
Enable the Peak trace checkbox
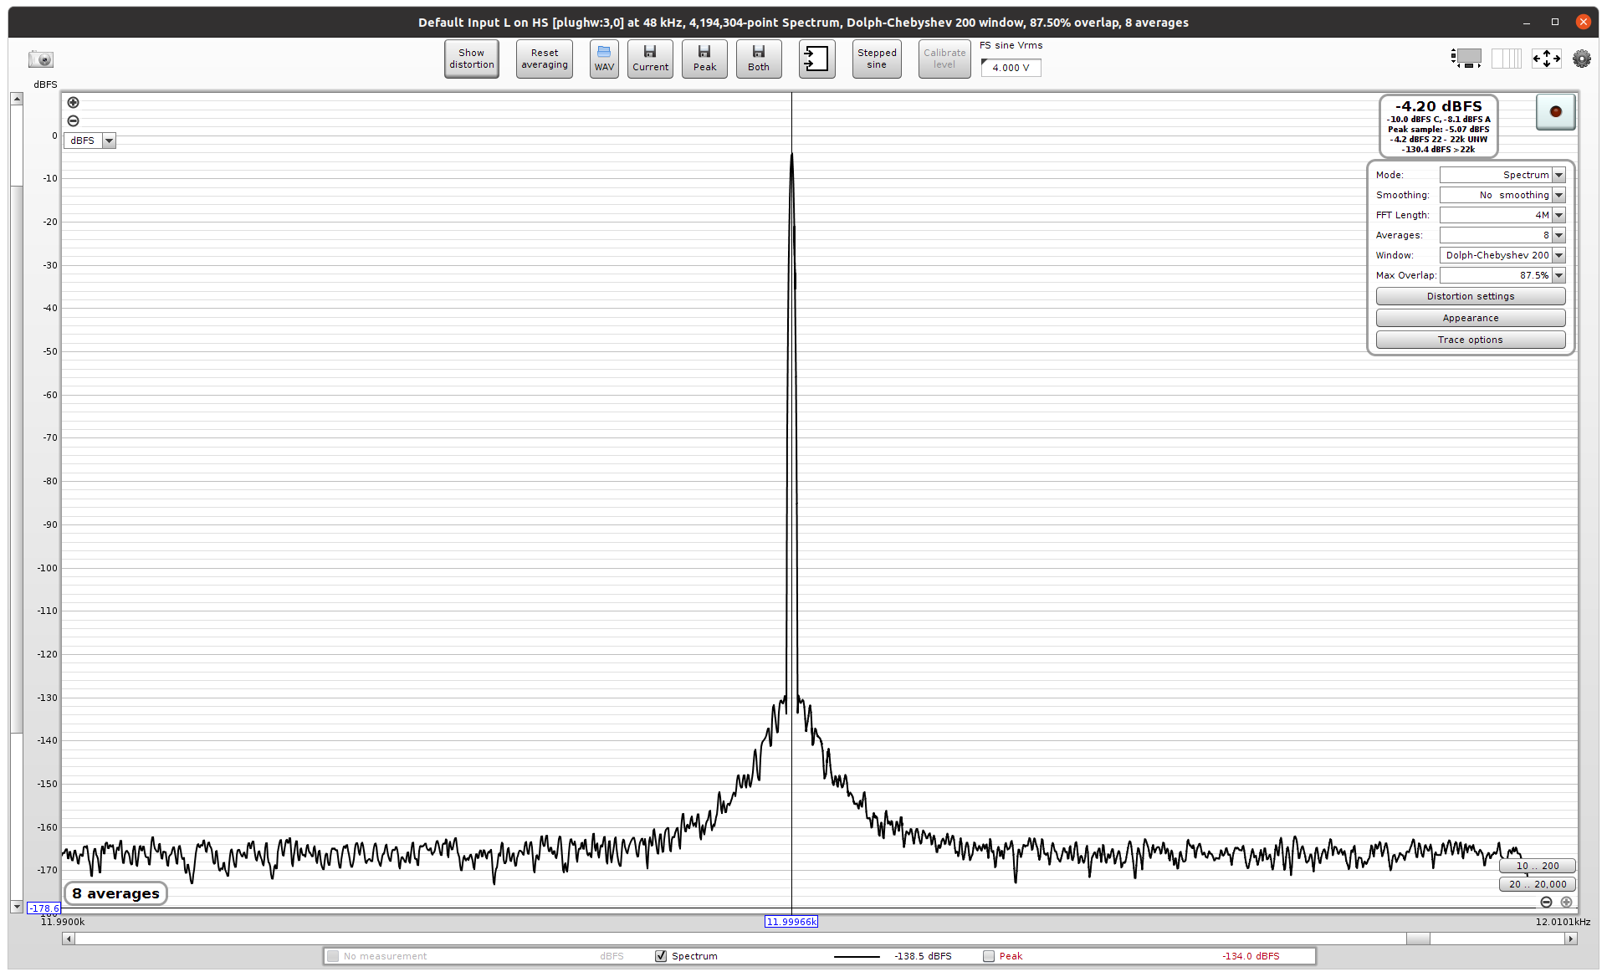(x=989, y=956)
